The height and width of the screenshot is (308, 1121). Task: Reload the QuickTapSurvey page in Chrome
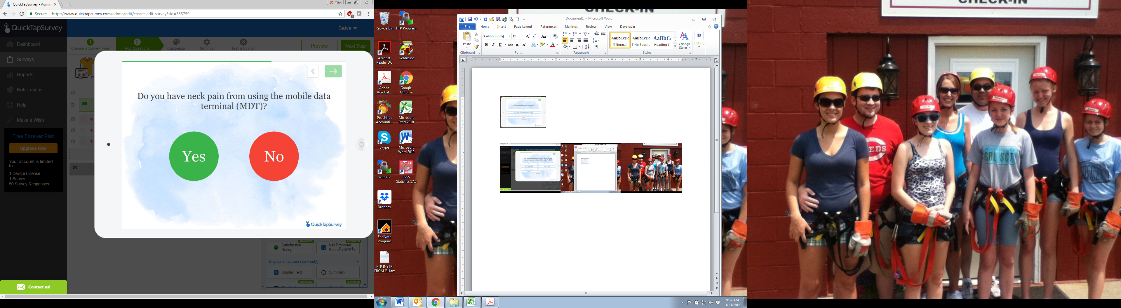click(21, 14)
